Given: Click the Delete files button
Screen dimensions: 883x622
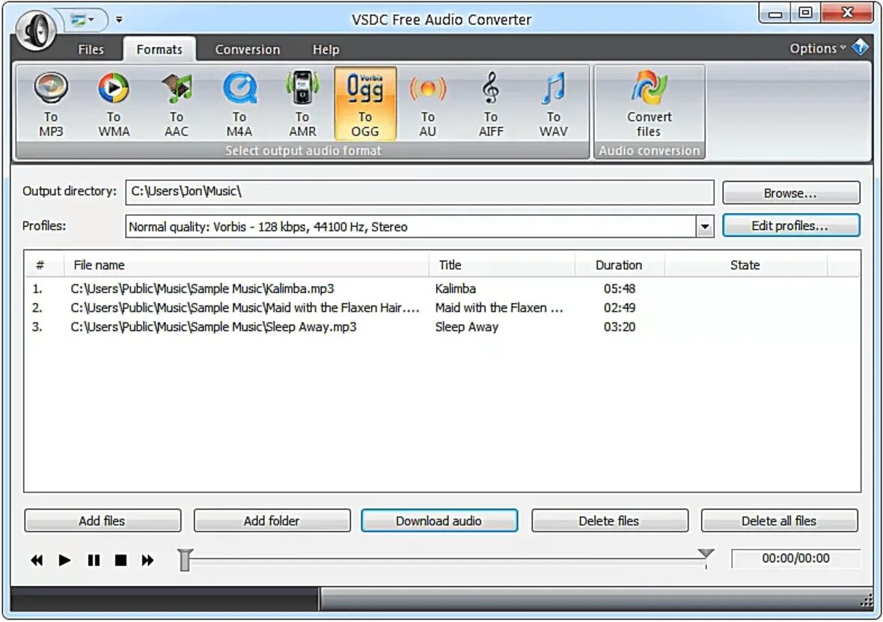Looking at the screenshot, I should 610,521.
